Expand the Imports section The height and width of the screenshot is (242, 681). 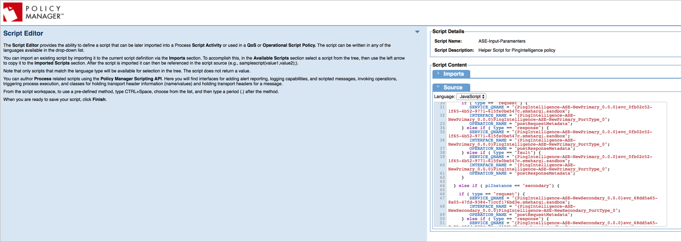(x=453, y=74)
